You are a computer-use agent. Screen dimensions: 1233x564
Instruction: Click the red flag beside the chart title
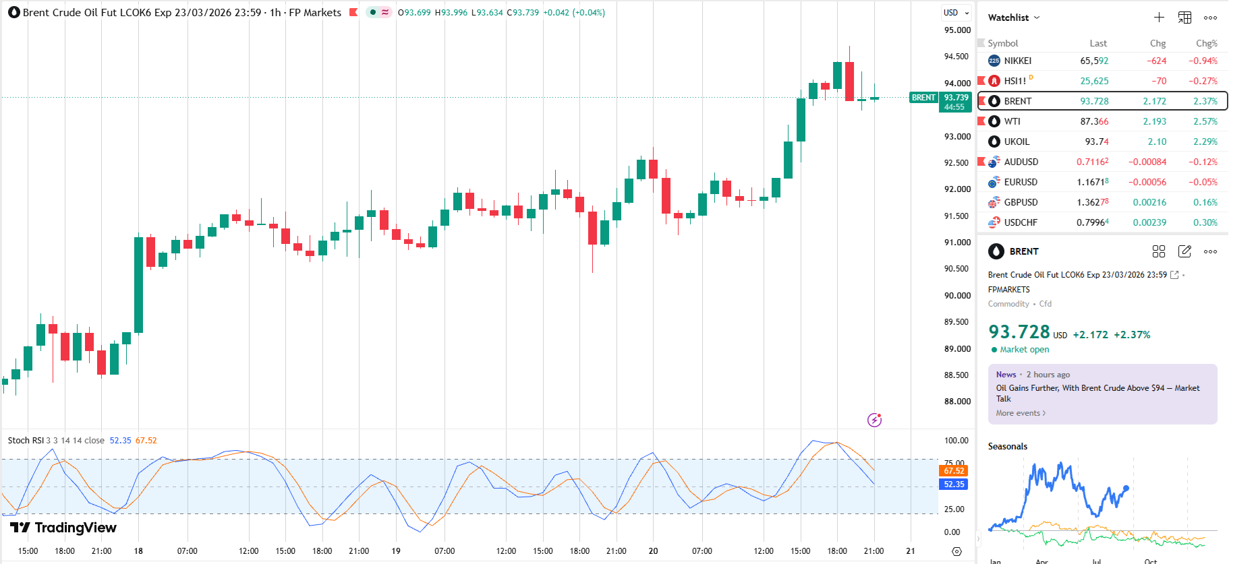tap(353, 13)
